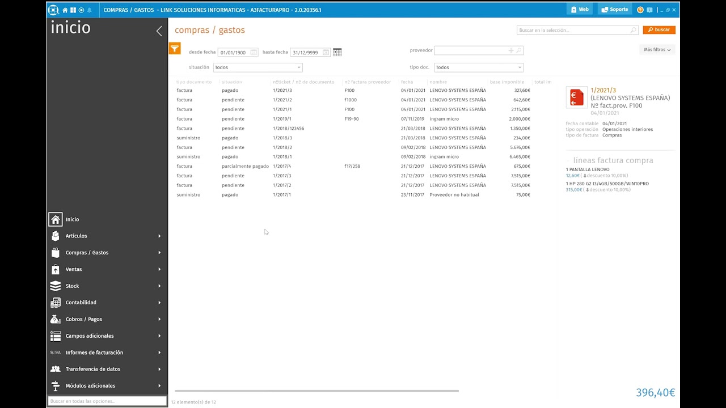Image resolution: width=726 pixels, height=408 pixels.
Task: Collapse the inicio sidebar with the chevron
Action: (x=159, y=31)
